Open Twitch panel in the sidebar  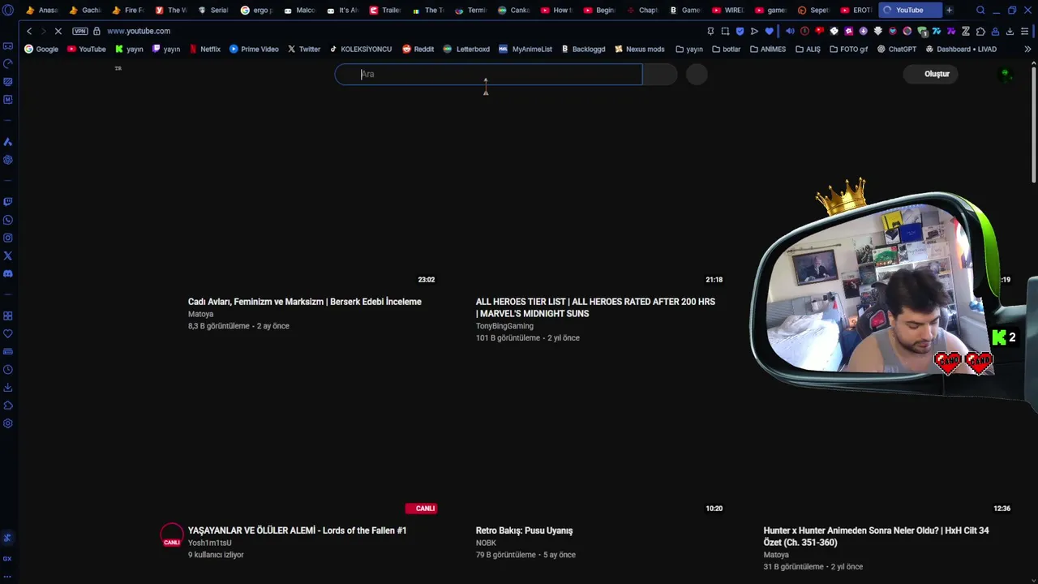pyautogui.click(x=8, y=202)
